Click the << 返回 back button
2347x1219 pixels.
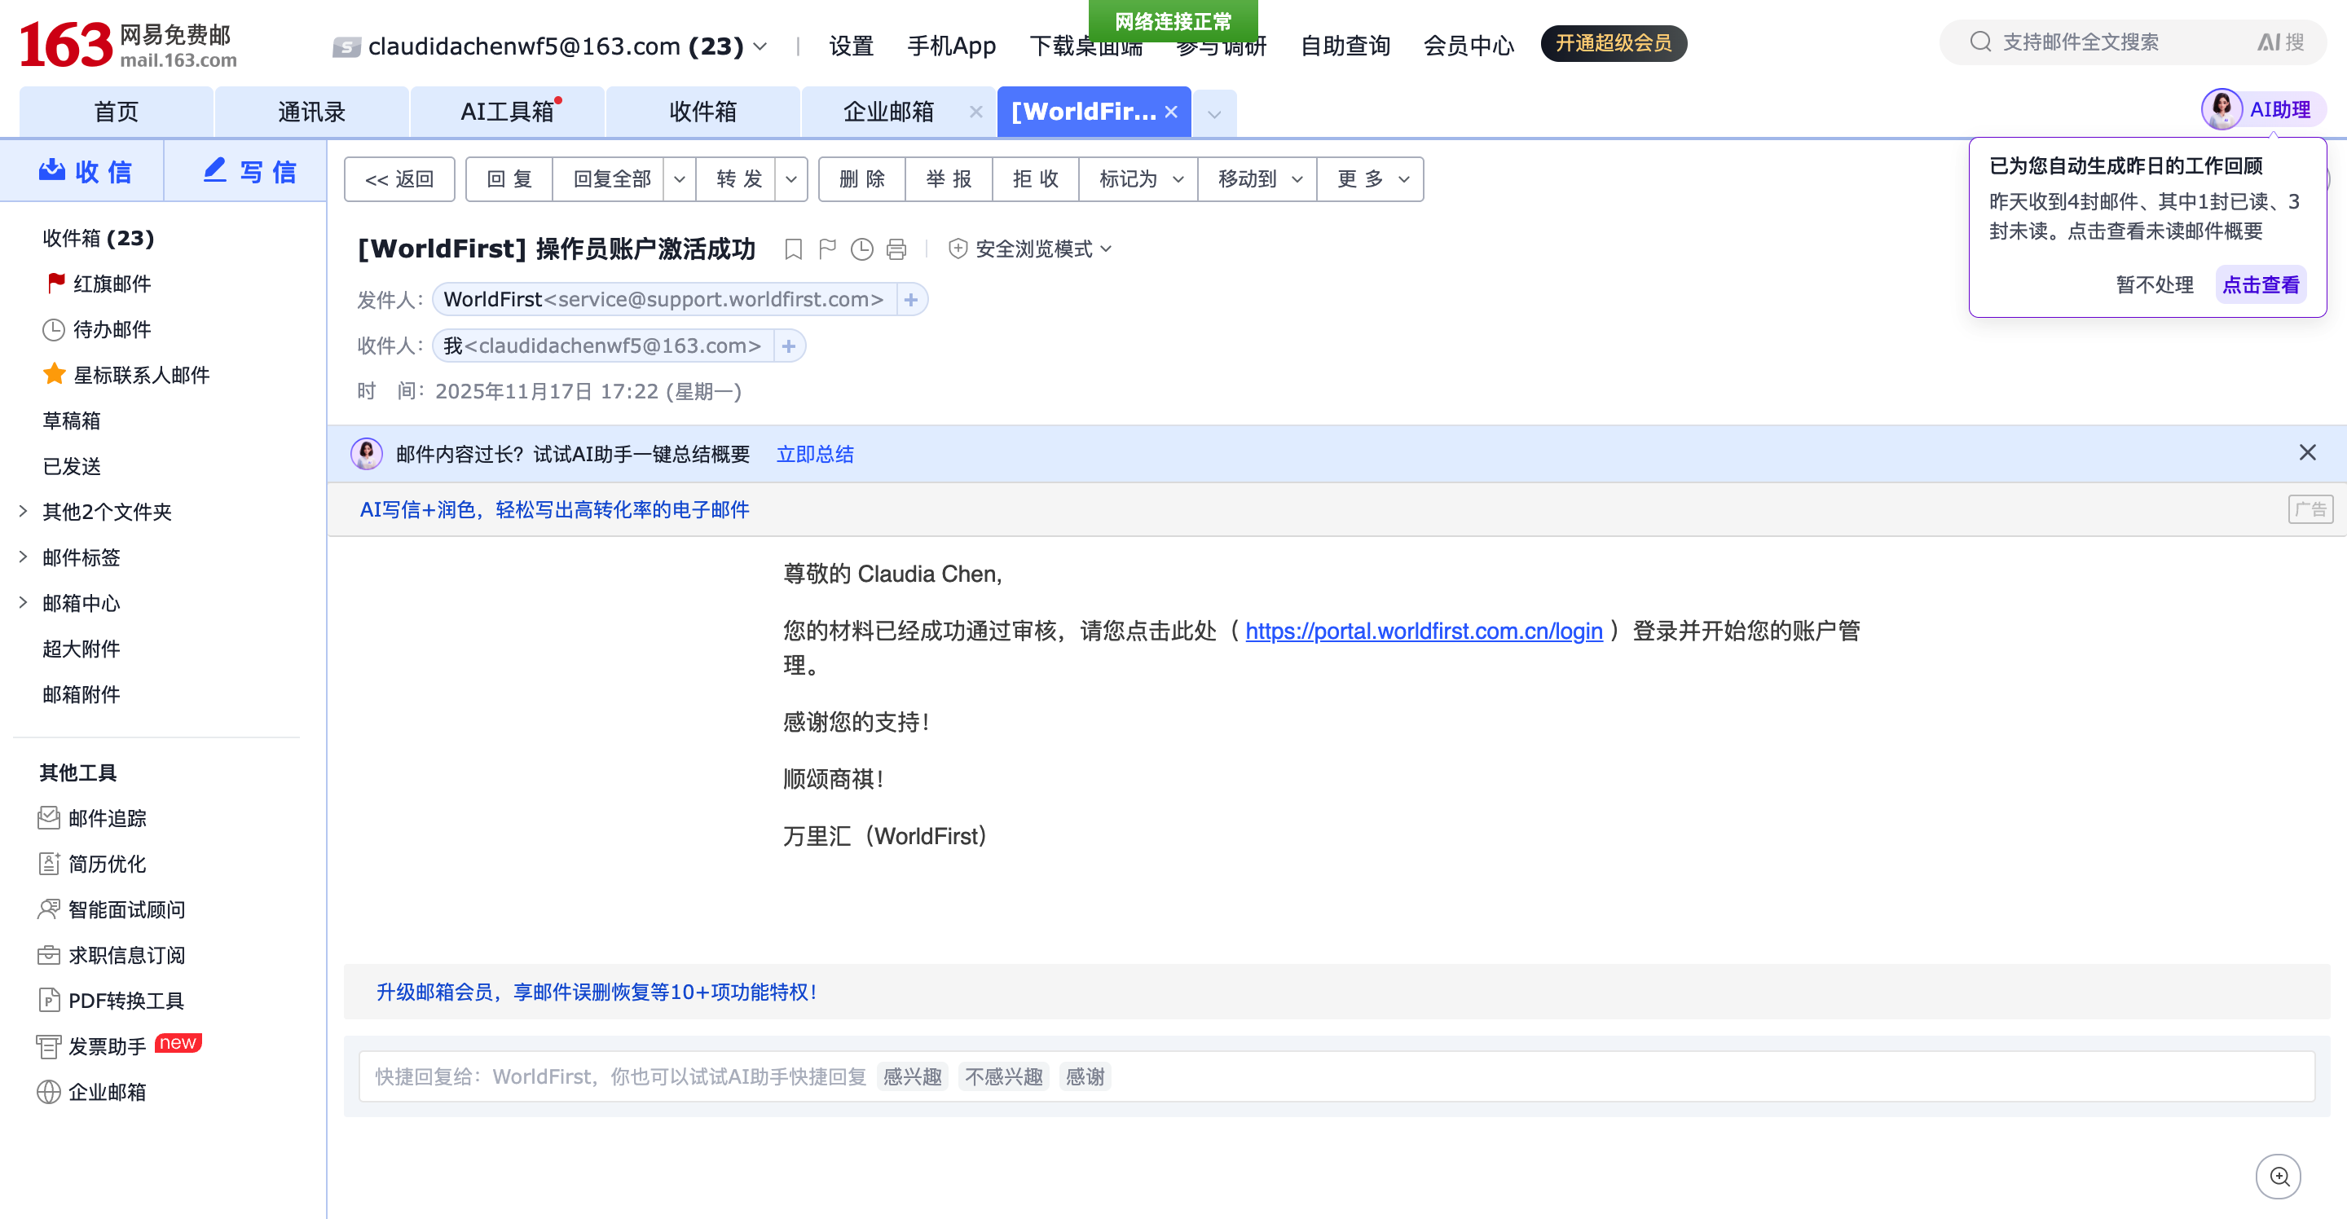(x=399, y=179)
